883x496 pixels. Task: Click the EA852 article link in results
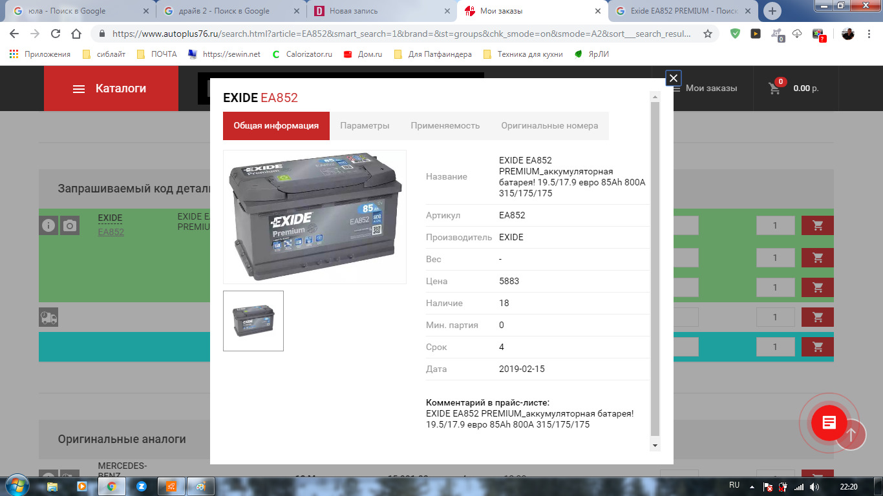111,232
